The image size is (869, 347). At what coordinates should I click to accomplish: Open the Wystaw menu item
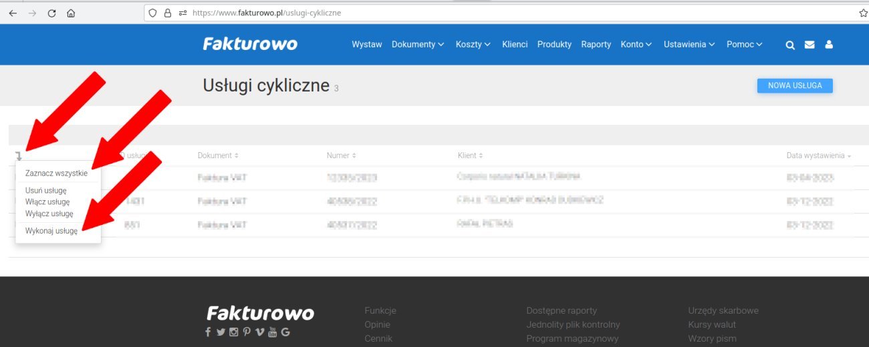click(x=367, y=44)
